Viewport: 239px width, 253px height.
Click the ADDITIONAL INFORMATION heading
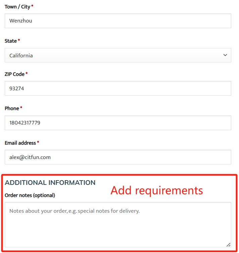[50, 183]
